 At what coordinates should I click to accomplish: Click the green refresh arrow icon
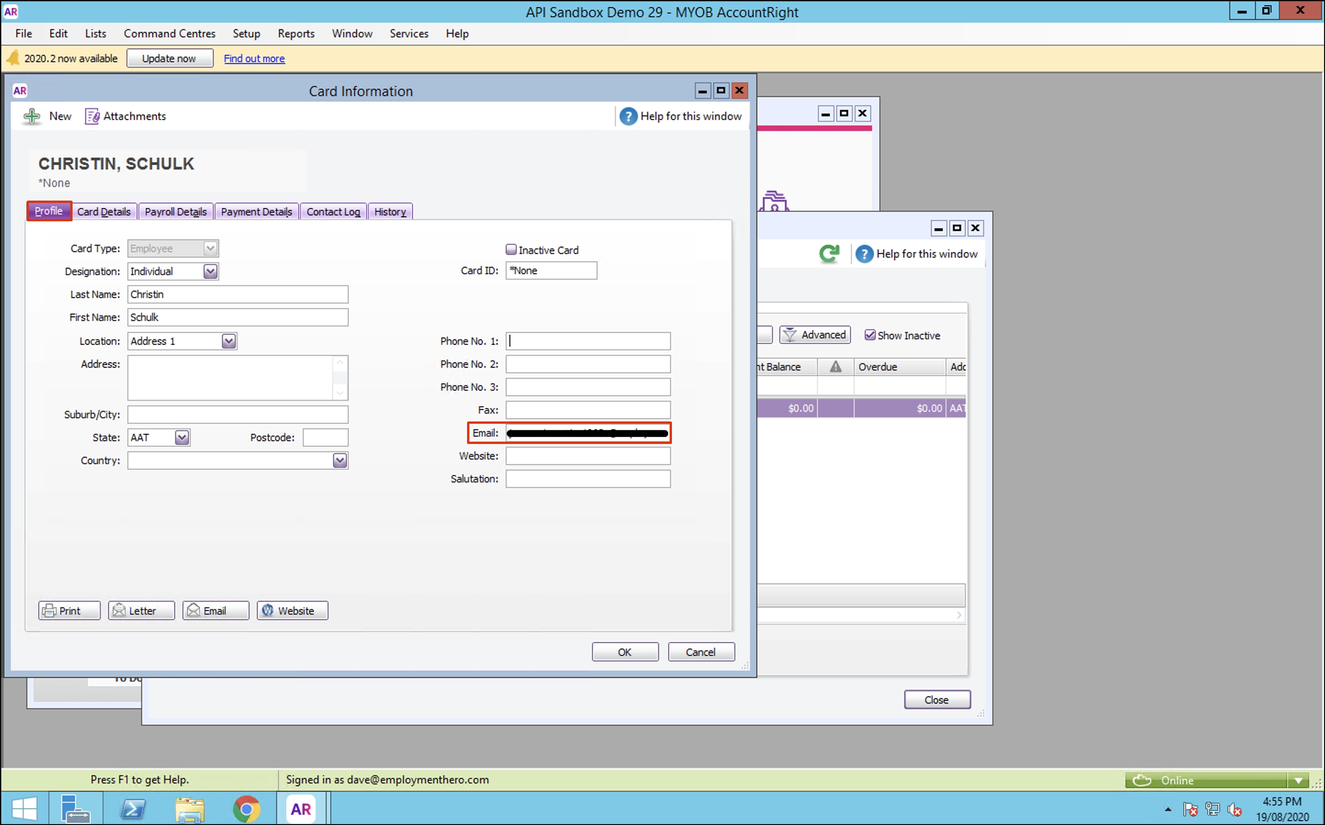829,254
